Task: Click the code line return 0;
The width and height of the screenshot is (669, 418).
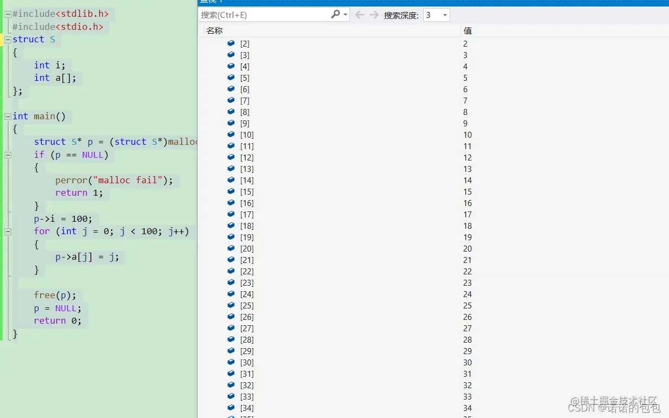Action: 58,321
